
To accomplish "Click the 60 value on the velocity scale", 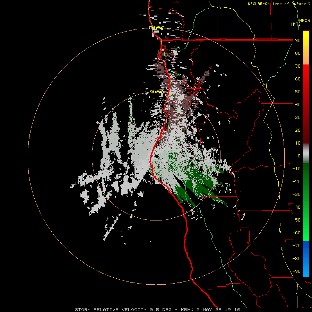I will tap(298, 79).
